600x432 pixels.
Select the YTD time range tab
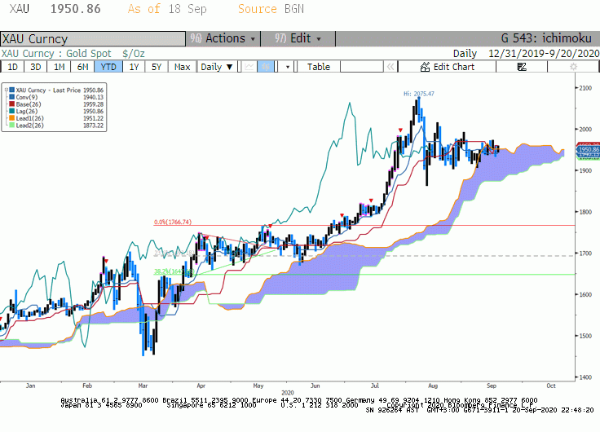(108, 67)
